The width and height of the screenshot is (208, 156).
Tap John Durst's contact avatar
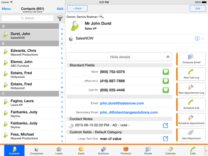click(x=75, y=26)
